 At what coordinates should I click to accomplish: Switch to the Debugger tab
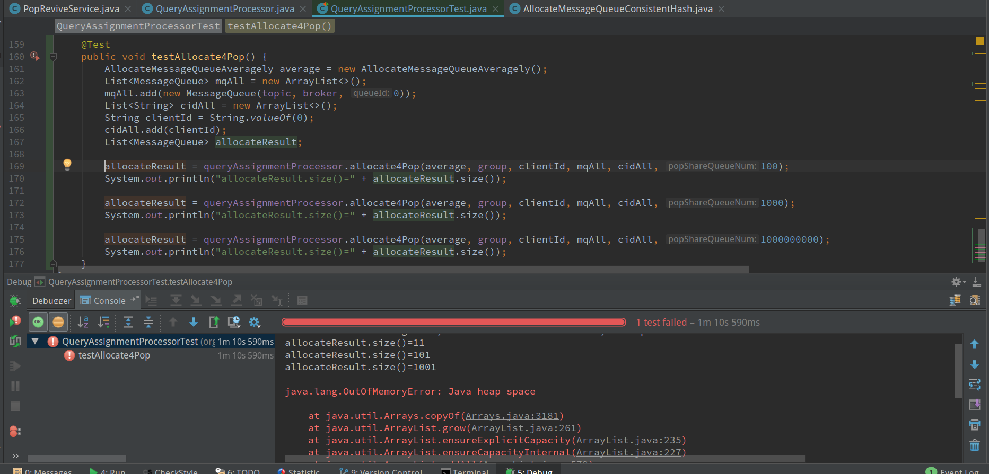pyautogui.click(x=51, y=301)
